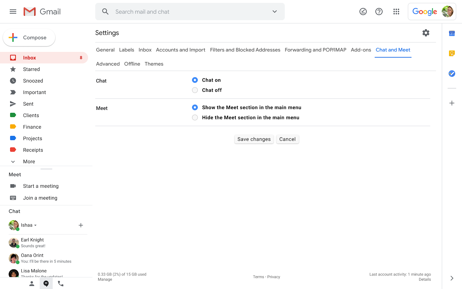Click the Join a meeting keypad icon
This screenshot has width=462, height=289.
point(13,198)
